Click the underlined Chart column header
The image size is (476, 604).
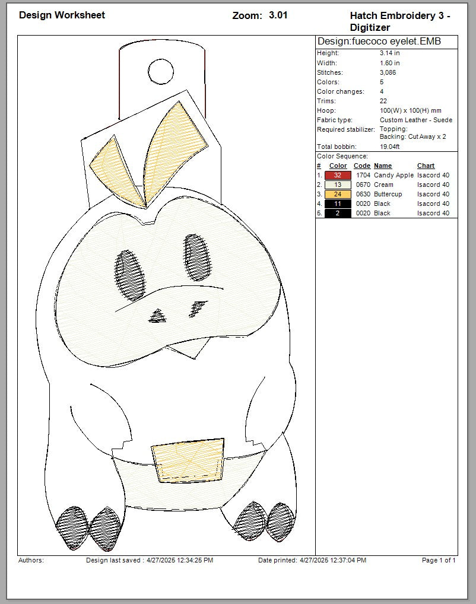426,166
